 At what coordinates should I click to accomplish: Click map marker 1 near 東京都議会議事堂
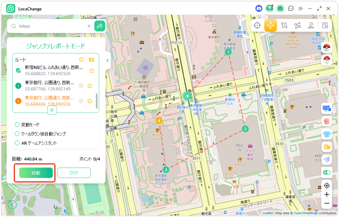coord(228,52)
